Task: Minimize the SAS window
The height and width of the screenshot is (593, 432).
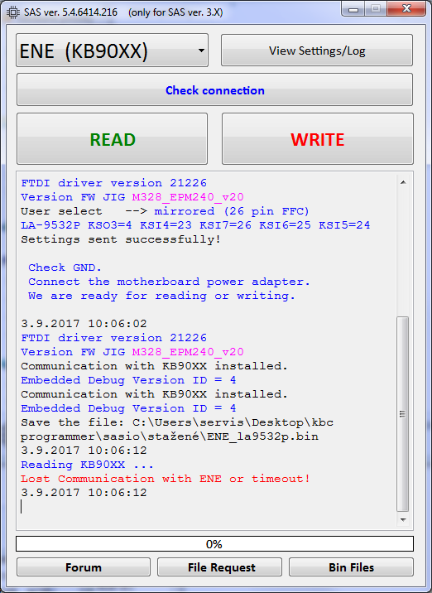Action: point(353,9)
